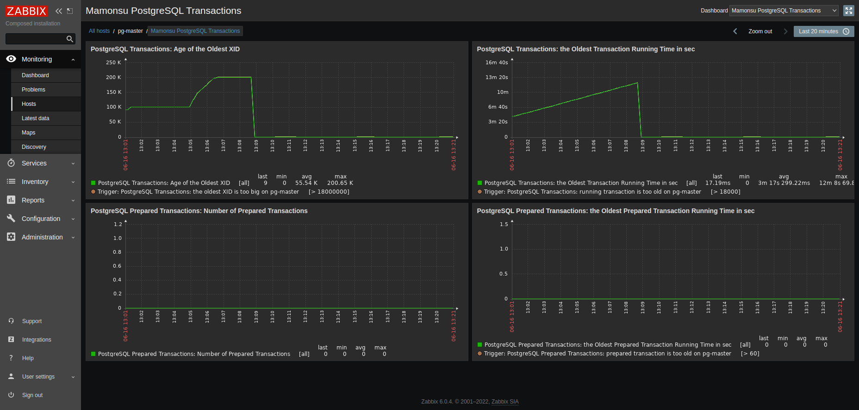Click trigger threshold text [> 18000000]

point(329,192)
